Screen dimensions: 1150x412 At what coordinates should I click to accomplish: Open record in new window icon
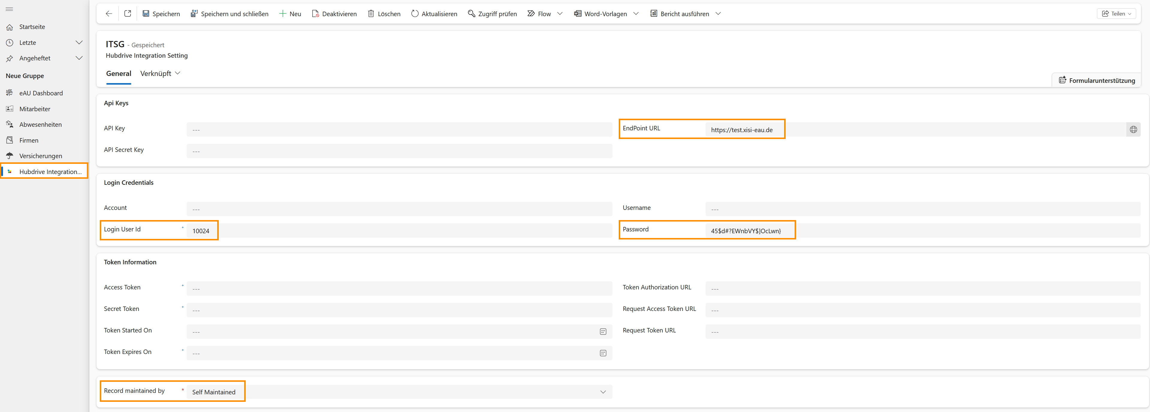128,14
